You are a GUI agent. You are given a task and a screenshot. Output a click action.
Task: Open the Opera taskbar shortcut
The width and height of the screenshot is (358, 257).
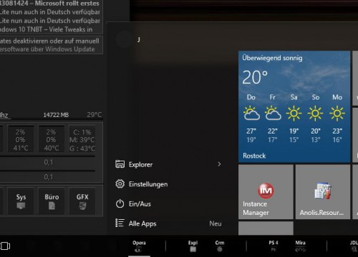(139, 246)
